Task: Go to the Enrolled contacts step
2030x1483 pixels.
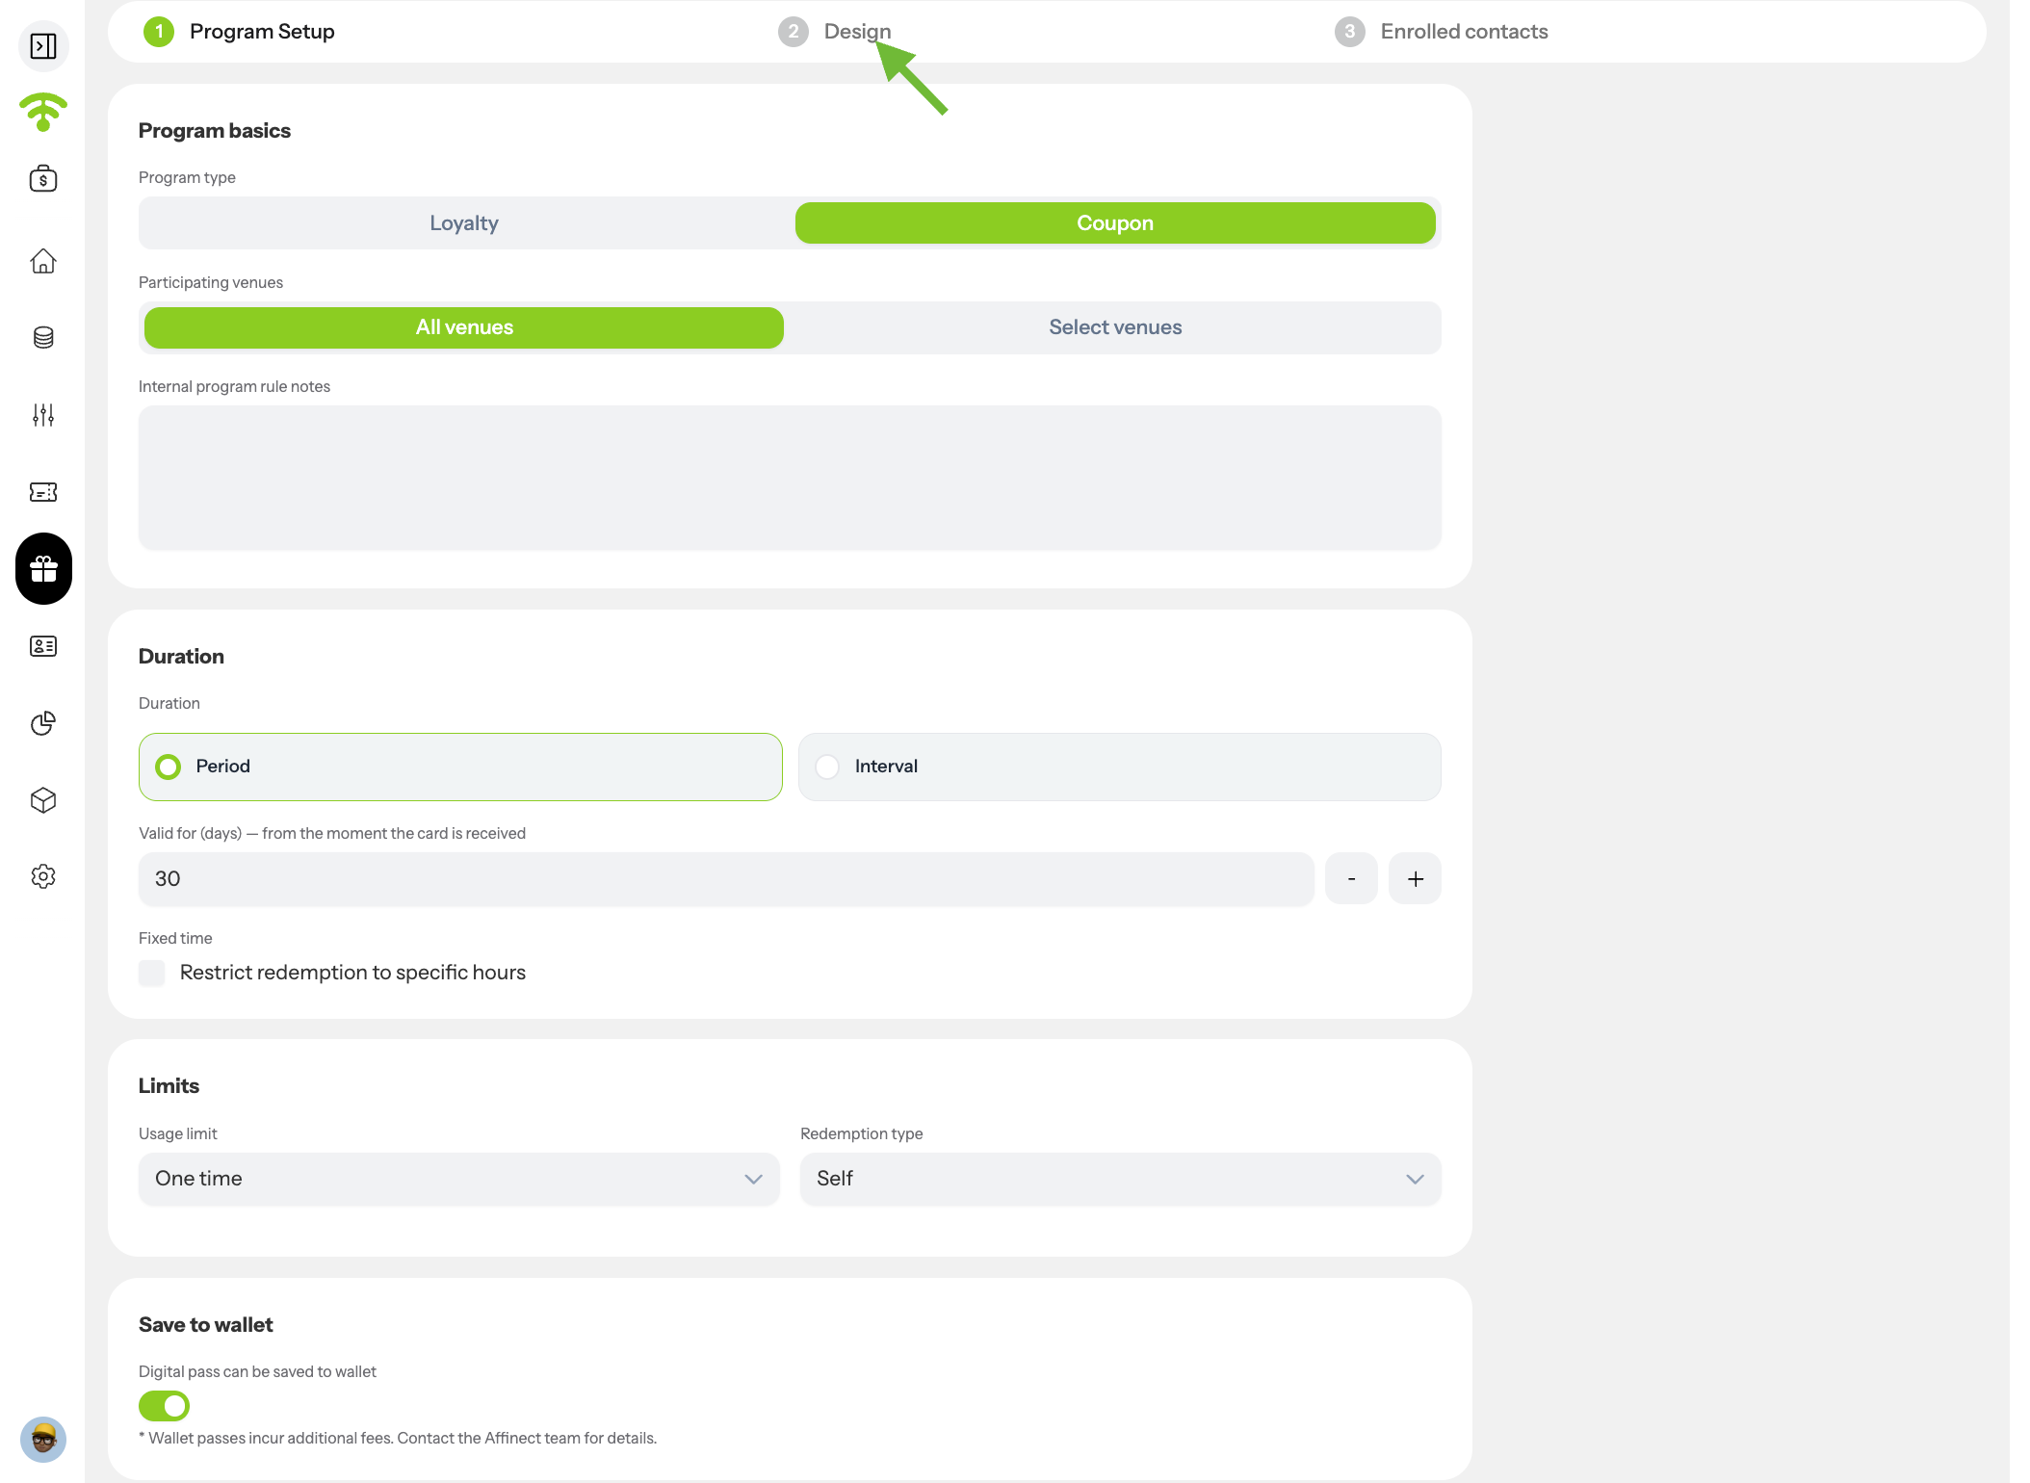Action: [1441, 32]
